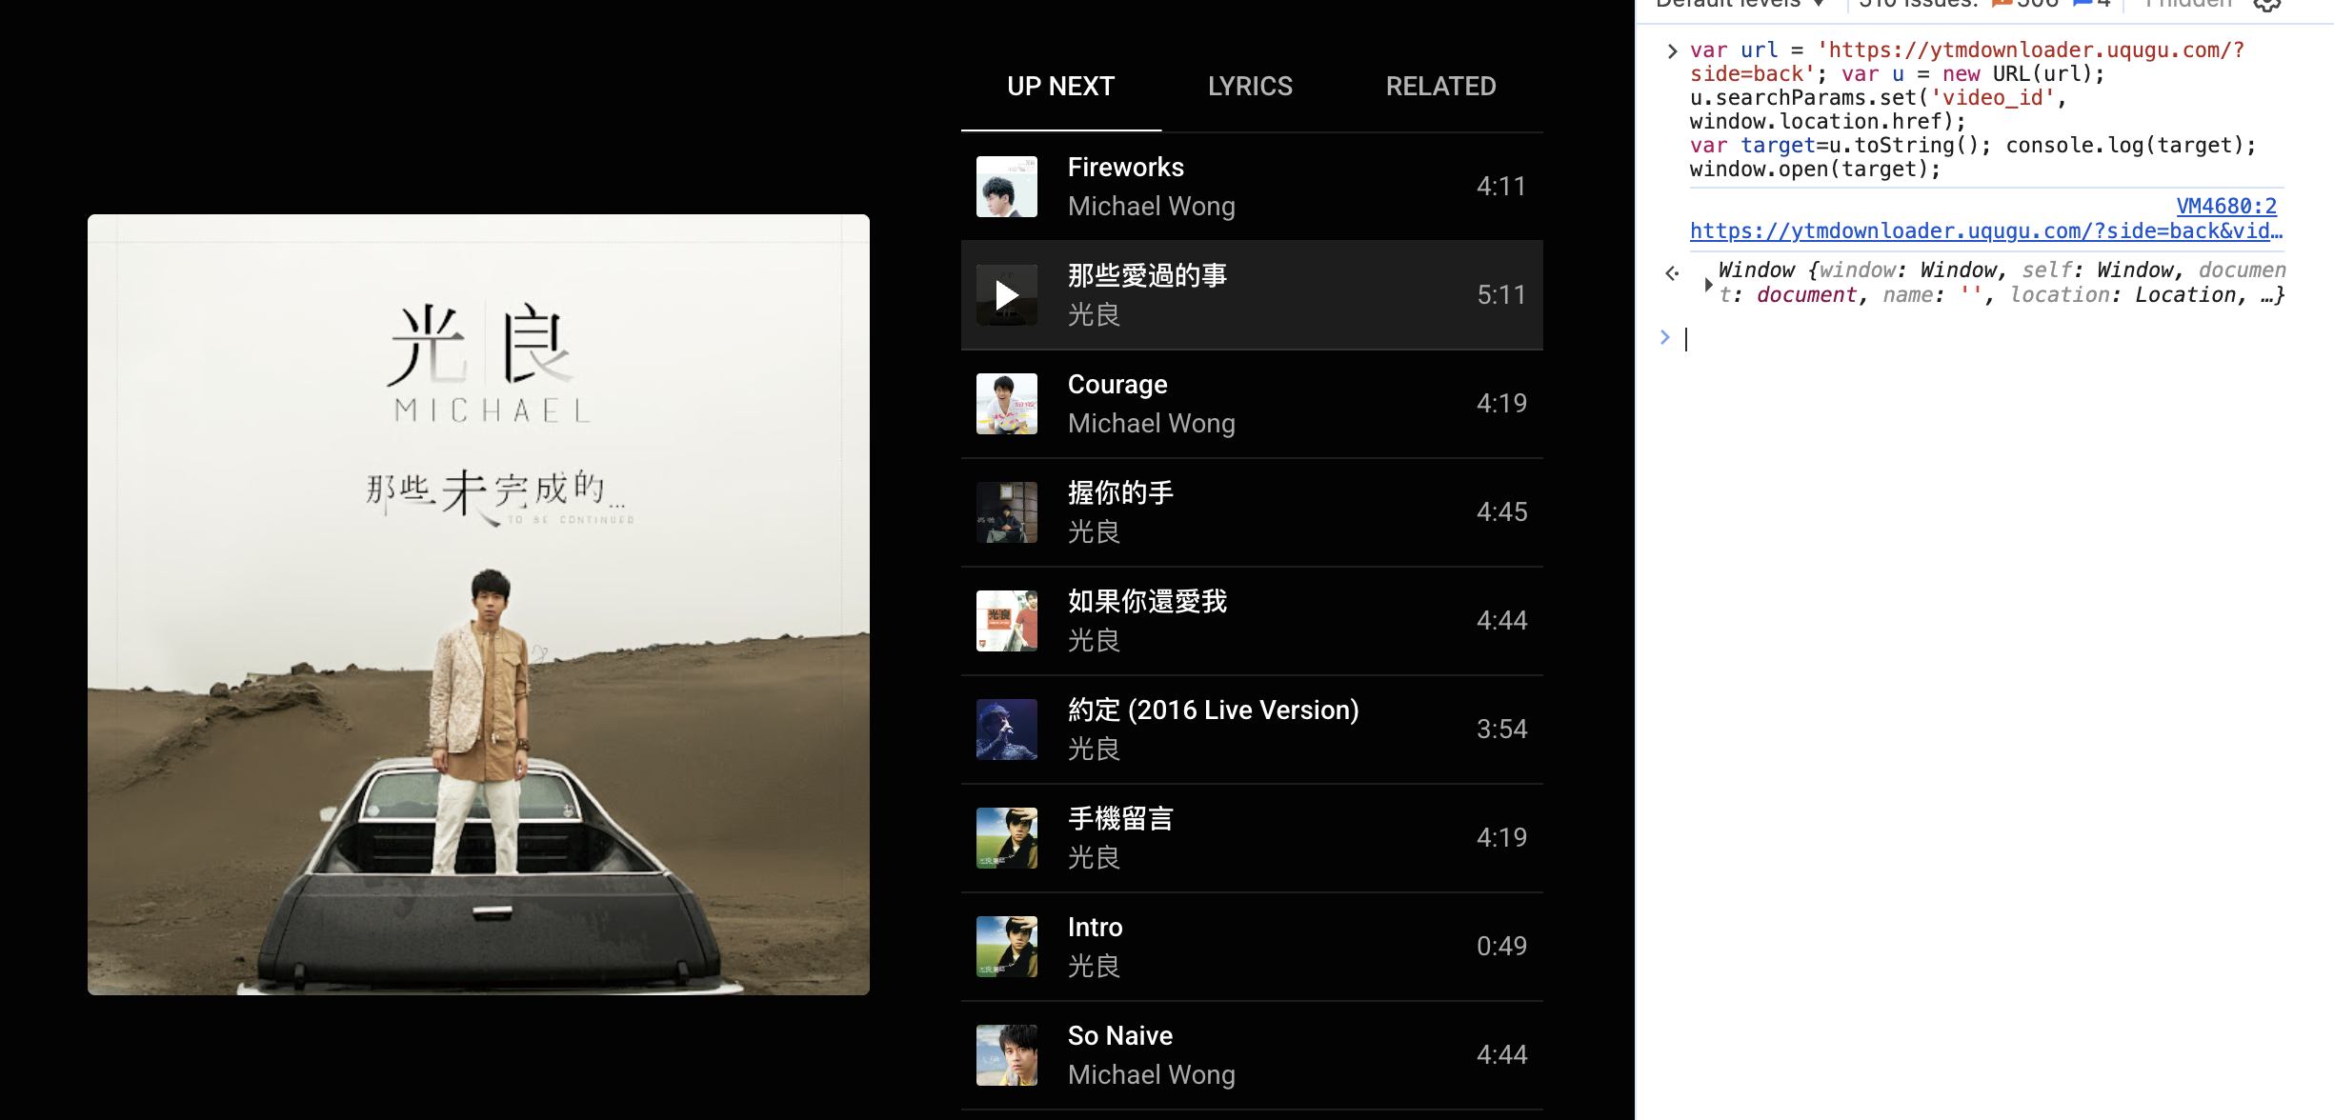Open the VM4680:2 source link
The width and height of the screenshot is (2334, 1120).
coord(2225,207)
